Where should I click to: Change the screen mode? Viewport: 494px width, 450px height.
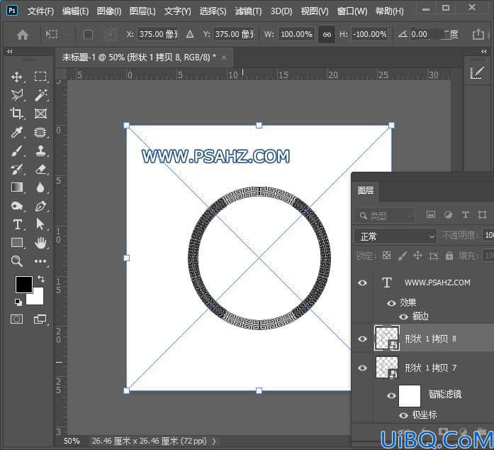(40, 319)
